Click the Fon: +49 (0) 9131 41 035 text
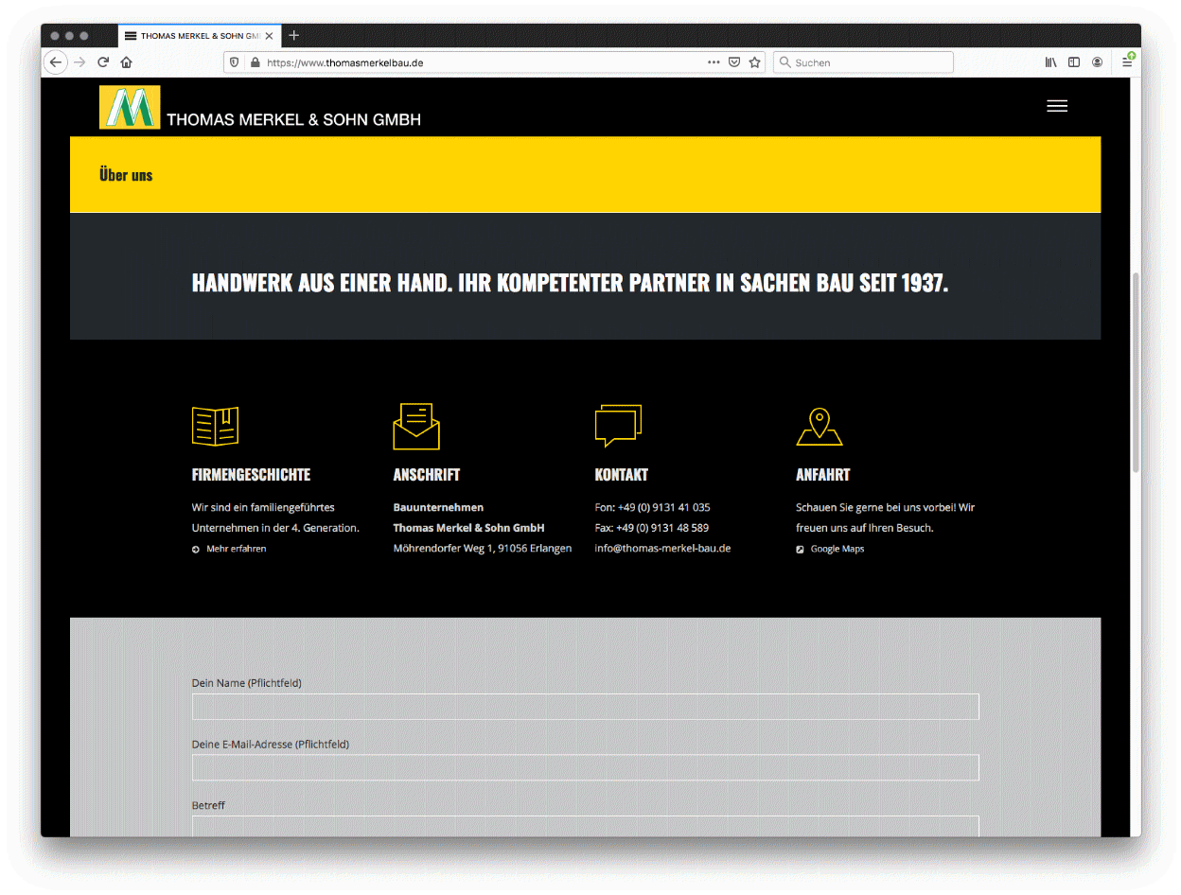The image size is (1181, 895). tap(653, 507)
